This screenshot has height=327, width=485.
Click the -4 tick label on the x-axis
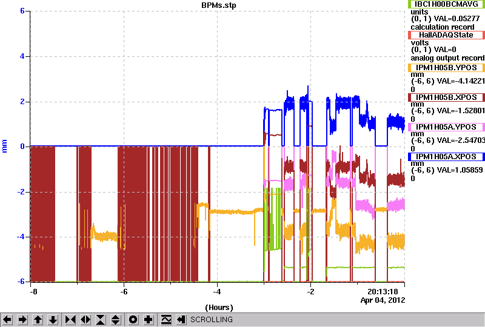(217, 292)
